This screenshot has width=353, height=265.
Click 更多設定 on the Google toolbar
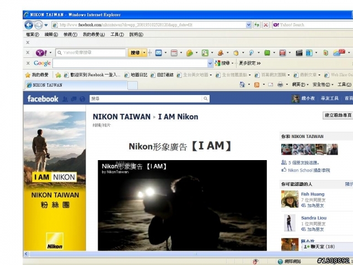coord(250,63)
